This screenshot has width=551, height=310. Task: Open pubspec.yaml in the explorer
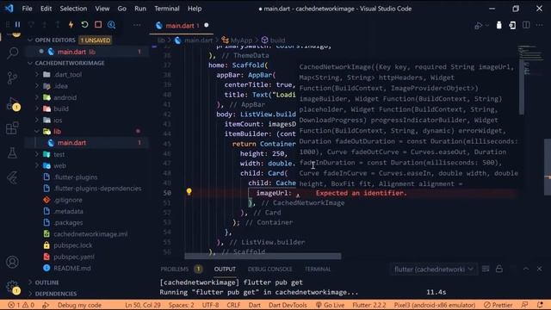tap(74, 257)
